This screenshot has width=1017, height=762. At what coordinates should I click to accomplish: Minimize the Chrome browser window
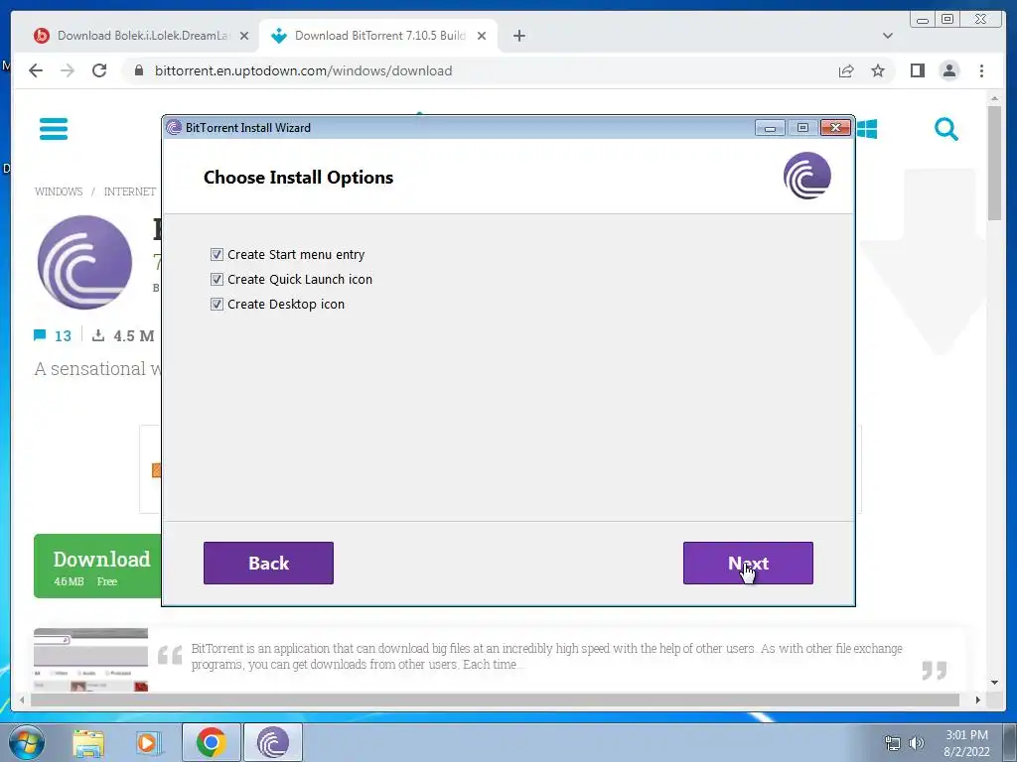(x=923, y=20)
